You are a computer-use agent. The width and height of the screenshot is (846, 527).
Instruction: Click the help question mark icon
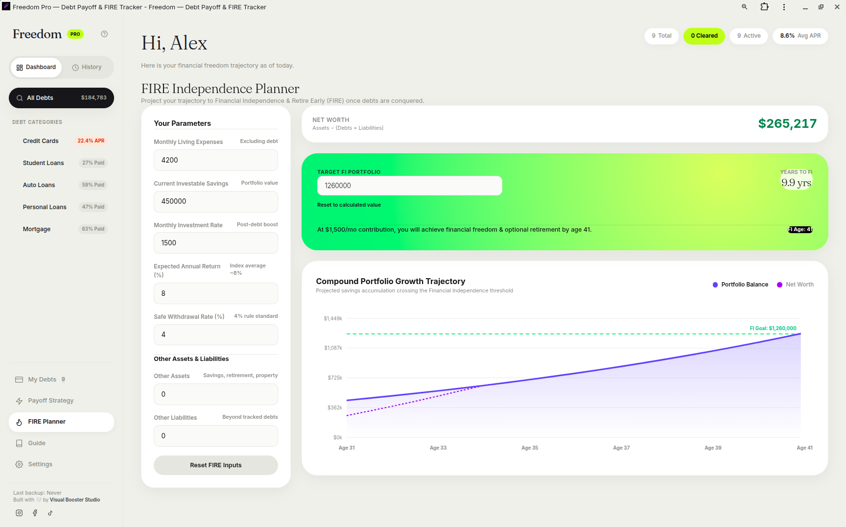coord(104,34)
